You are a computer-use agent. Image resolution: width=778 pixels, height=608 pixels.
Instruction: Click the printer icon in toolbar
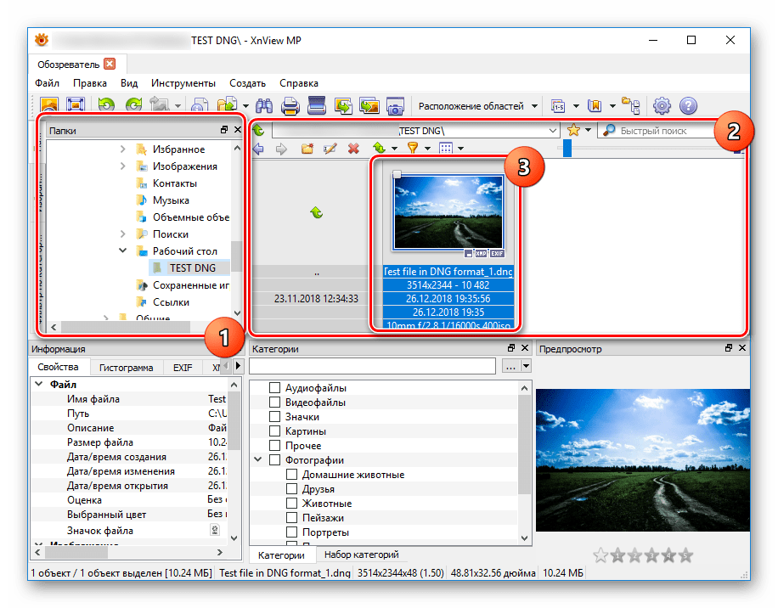point(290,106)
